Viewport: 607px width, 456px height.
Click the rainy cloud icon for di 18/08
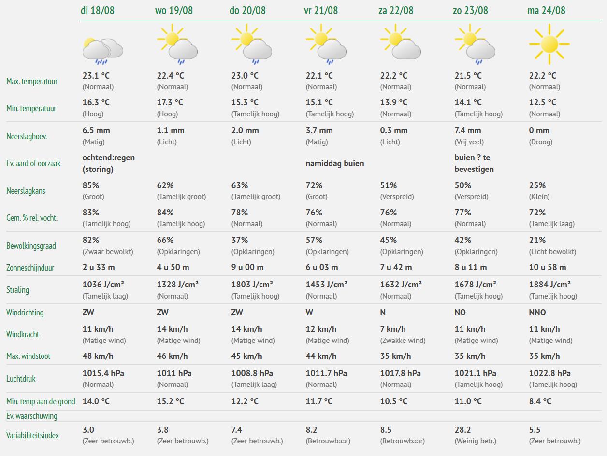pyautogui.click(x=102, y=51)
